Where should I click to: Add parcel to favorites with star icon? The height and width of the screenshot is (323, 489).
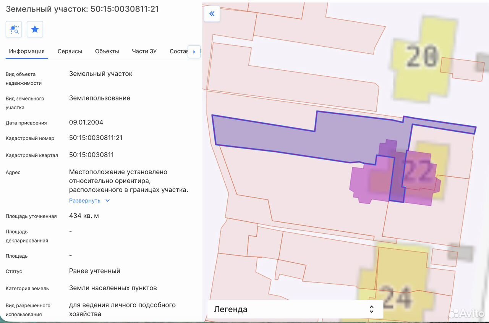[x=35, y=29]
